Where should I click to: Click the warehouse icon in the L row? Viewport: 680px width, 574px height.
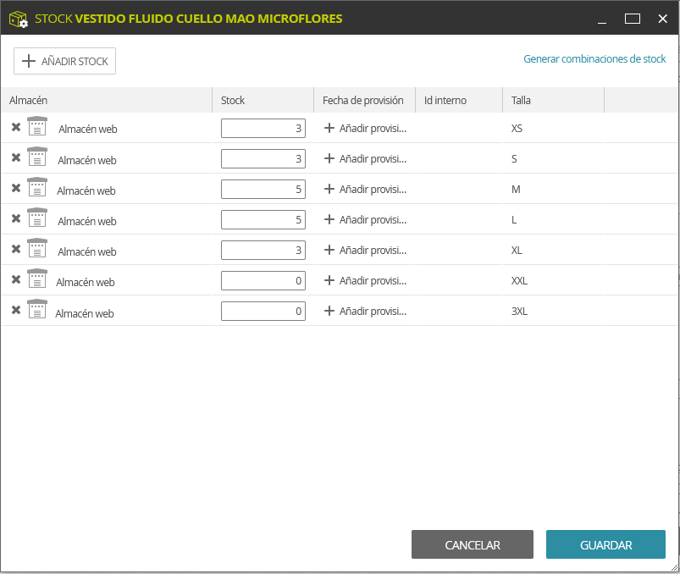pos(37,218)
